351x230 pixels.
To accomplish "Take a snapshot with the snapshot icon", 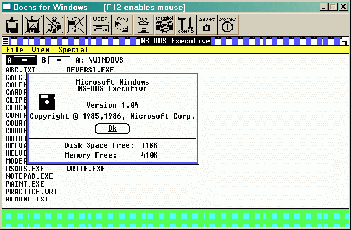I will click(x=164, y=25).
